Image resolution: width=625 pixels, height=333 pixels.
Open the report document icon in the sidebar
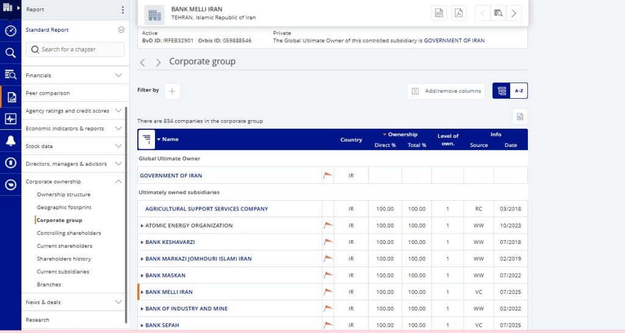click(x=11, y=97)
